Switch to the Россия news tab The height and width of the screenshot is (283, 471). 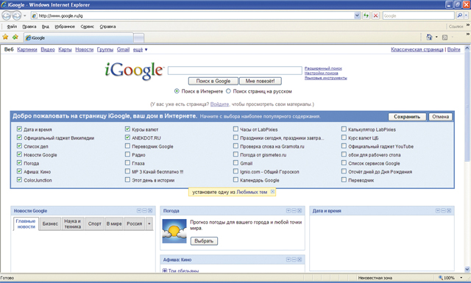[134, 224]
